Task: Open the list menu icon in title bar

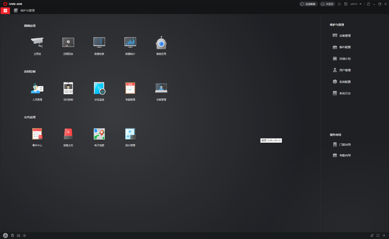Action: click(339, 4)
